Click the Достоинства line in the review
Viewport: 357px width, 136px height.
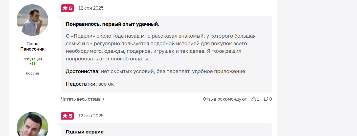tap(155, 71)
